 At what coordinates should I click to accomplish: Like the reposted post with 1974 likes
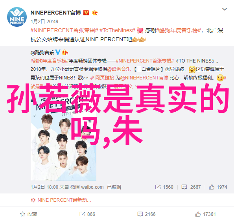click(x=218, y=187)
